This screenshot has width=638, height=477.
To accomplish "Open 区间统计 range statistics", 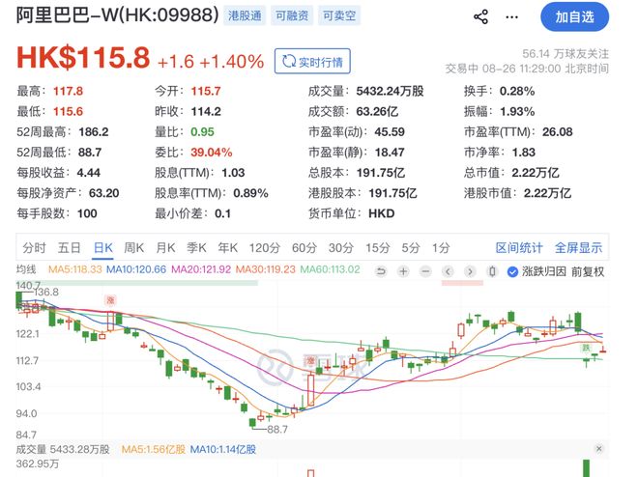I will pos(519,247).
